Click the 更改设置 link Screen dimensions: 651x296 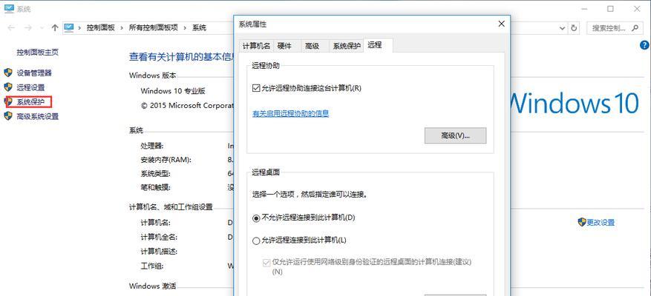pyautogui.click(x=601, y=222)
